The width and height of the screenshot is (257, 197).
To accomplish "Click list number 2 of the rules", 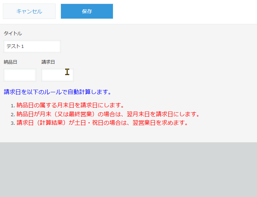I will (13, 114).
